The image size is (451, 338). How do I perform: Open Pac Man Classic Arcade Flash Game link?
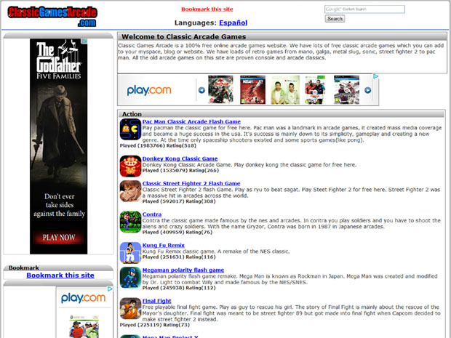[x=191, y=121]
